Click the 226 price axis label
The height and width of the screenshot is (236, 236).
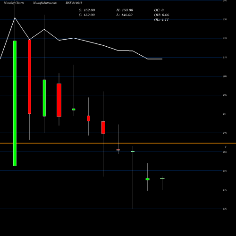click(x=225, y=38)
